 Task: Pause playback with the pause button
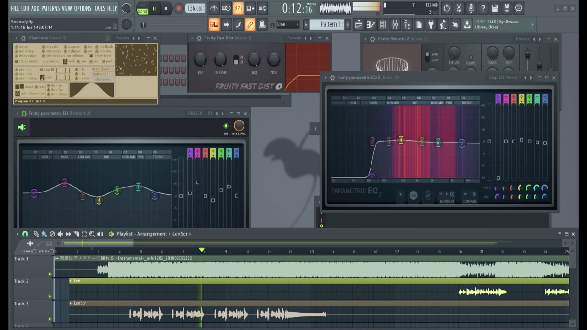tap(154, 8)
